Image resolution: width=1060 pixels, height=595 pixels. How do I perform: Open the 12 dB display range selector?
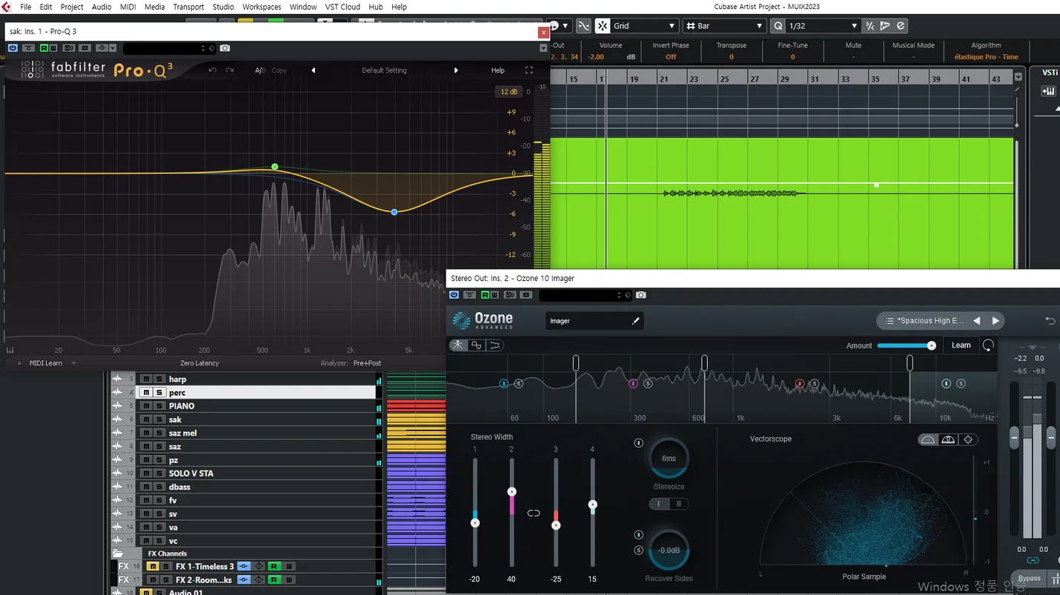[x=509, y=92]
